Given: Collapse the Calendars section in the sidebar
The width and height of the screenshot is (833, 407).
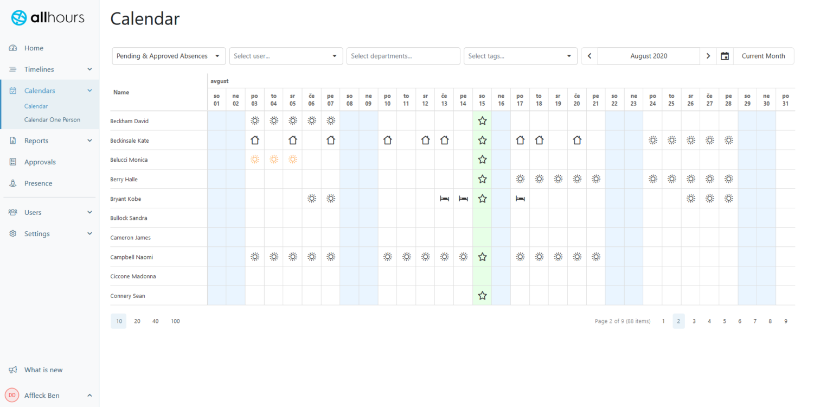Looking at the screenshot, I should coord(89,90).
